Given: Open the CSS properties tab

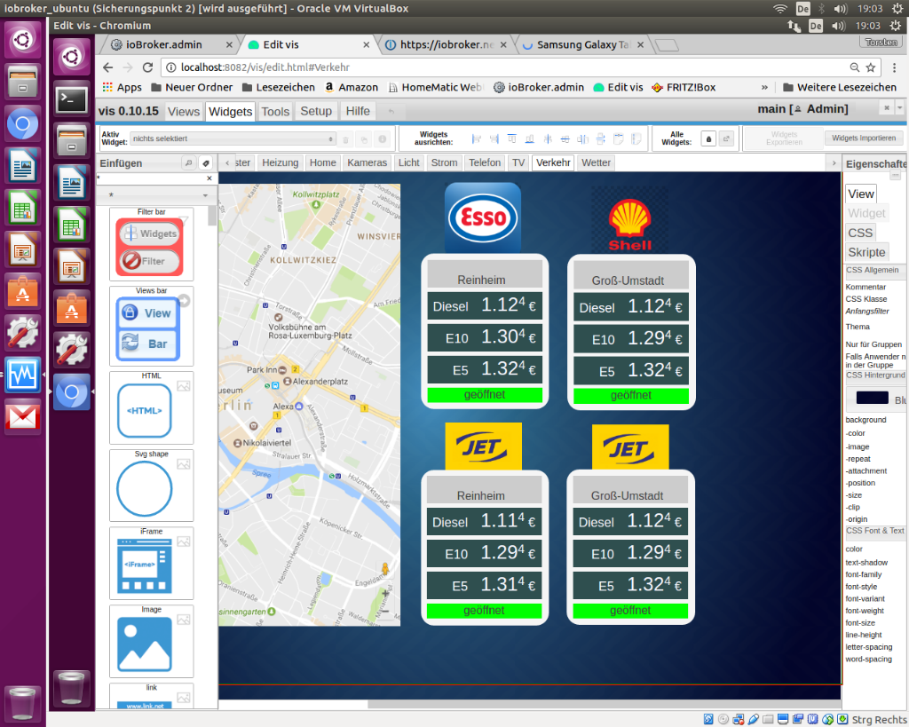Looking at the screenshot, I should [x=860, y=233].
